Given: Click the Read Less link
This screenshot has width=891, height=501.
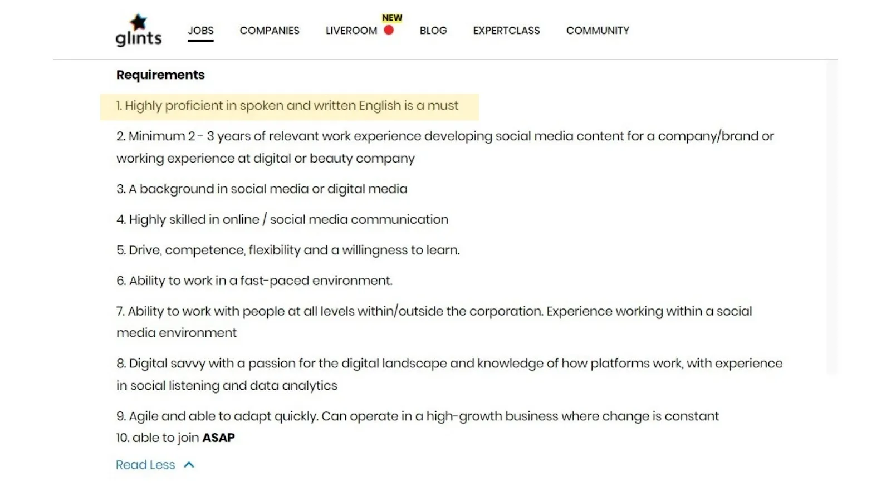Looking at the screenshot, I should point(145,464).
